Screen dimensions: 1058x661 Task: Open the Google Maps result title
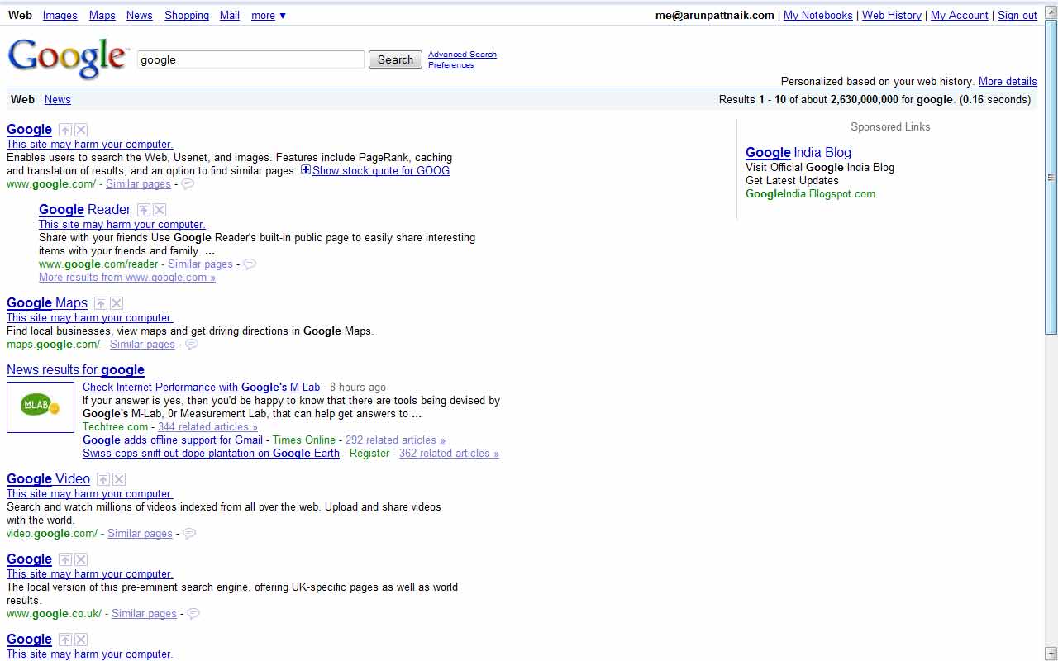(47, 303)
